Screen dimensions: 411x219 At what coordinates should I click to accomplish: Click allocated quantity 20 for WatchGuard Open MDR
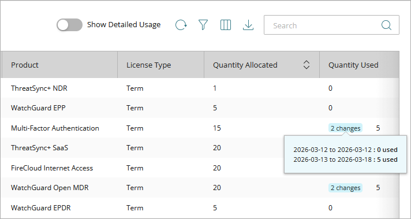[217, 188]
